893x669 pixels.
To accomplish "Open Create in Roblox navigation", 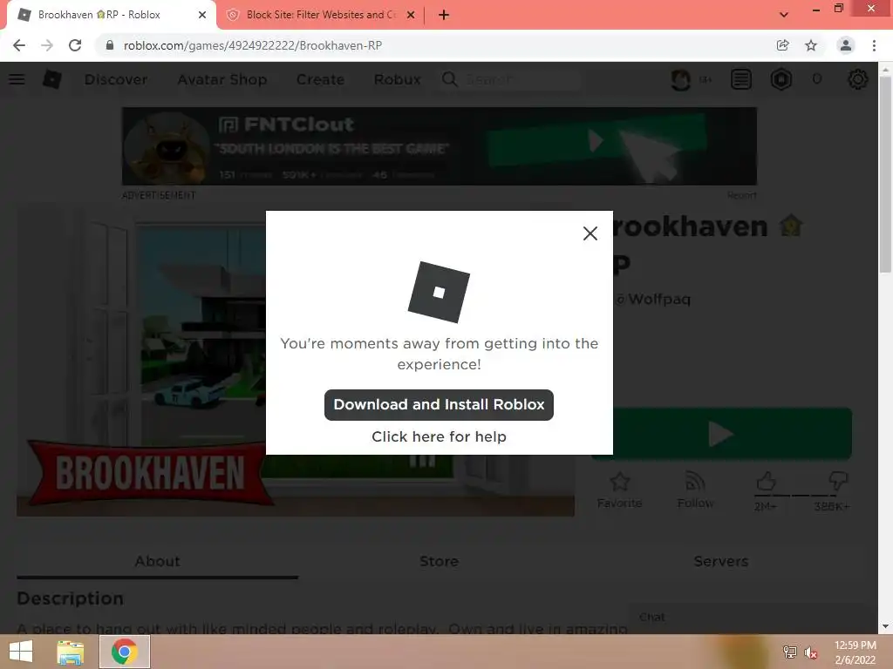I will point(320,79).
